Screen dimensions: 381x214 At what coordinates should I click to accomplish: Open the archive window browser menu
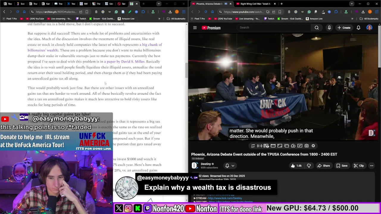[x=184, y=12]
